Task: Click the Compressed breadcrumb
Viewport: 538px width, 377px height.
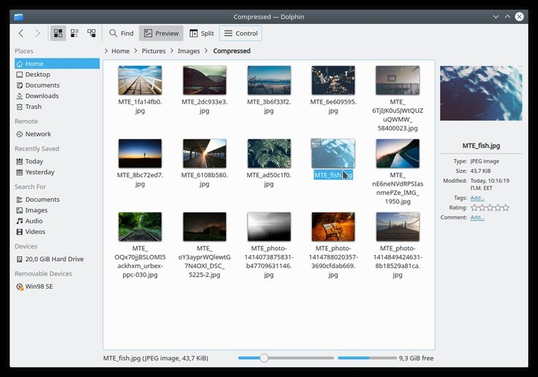Action: (x=231, y=51)
